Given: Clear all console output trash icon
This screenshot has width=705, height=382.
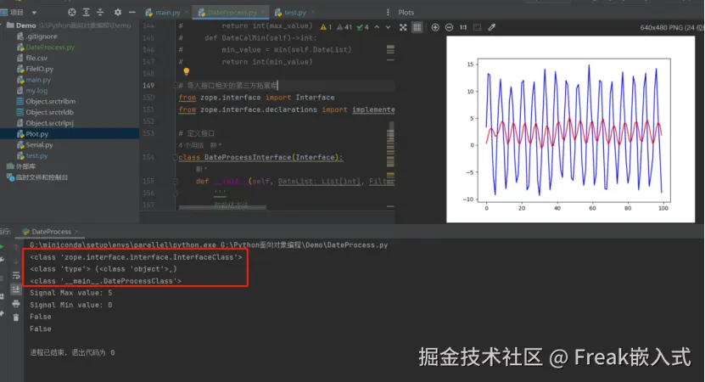Looking at the screenshot, I should (16, 317).
